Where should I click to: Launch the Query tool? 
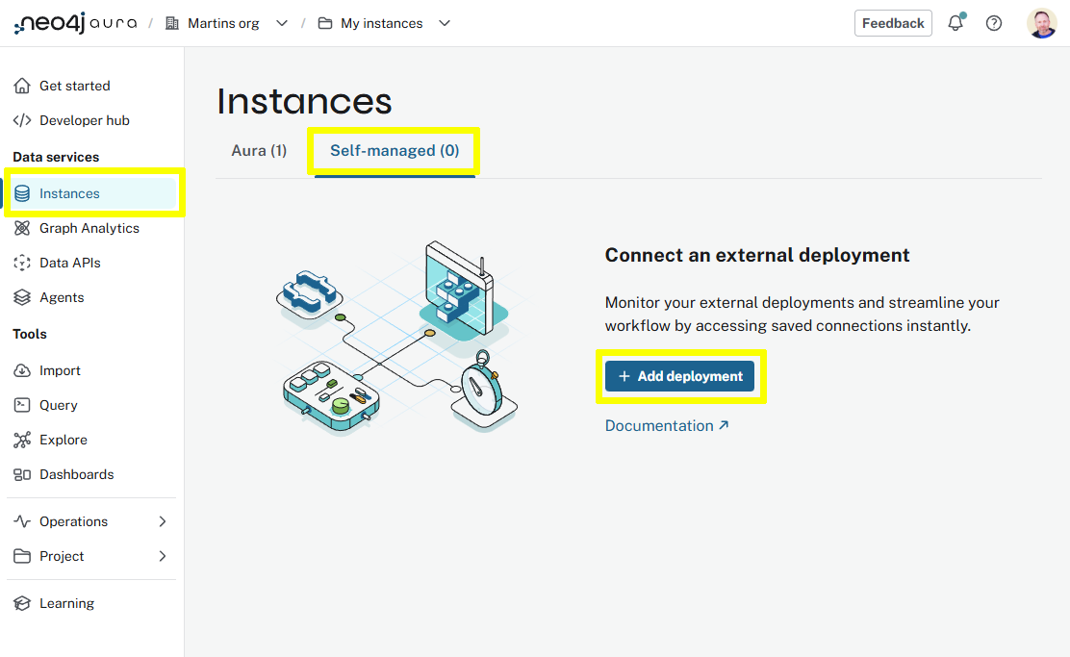coord(60,405)
